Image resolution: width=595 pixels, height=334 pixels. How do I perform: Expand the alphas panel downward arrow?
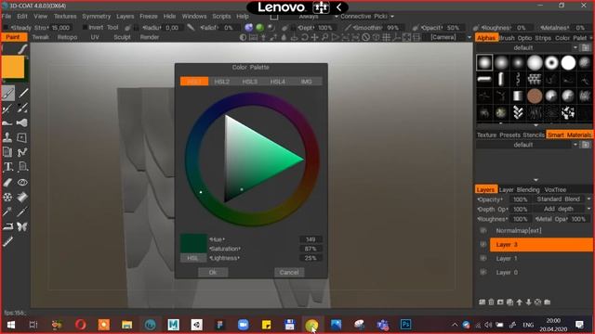[x=535, y=125]
